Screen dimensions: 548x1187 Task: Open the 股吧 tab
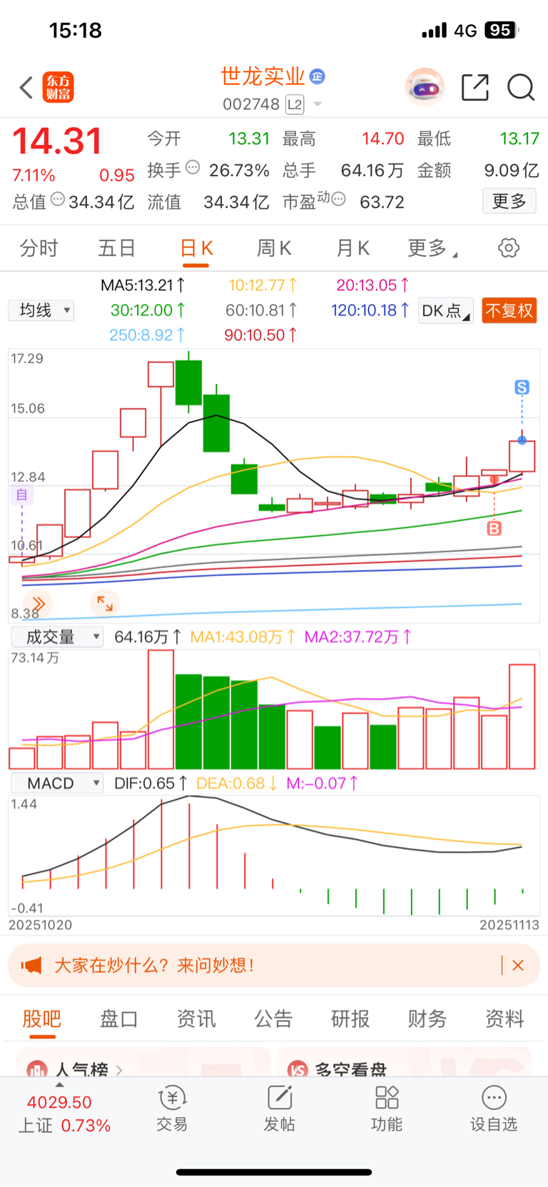[x=41, y=1019]
